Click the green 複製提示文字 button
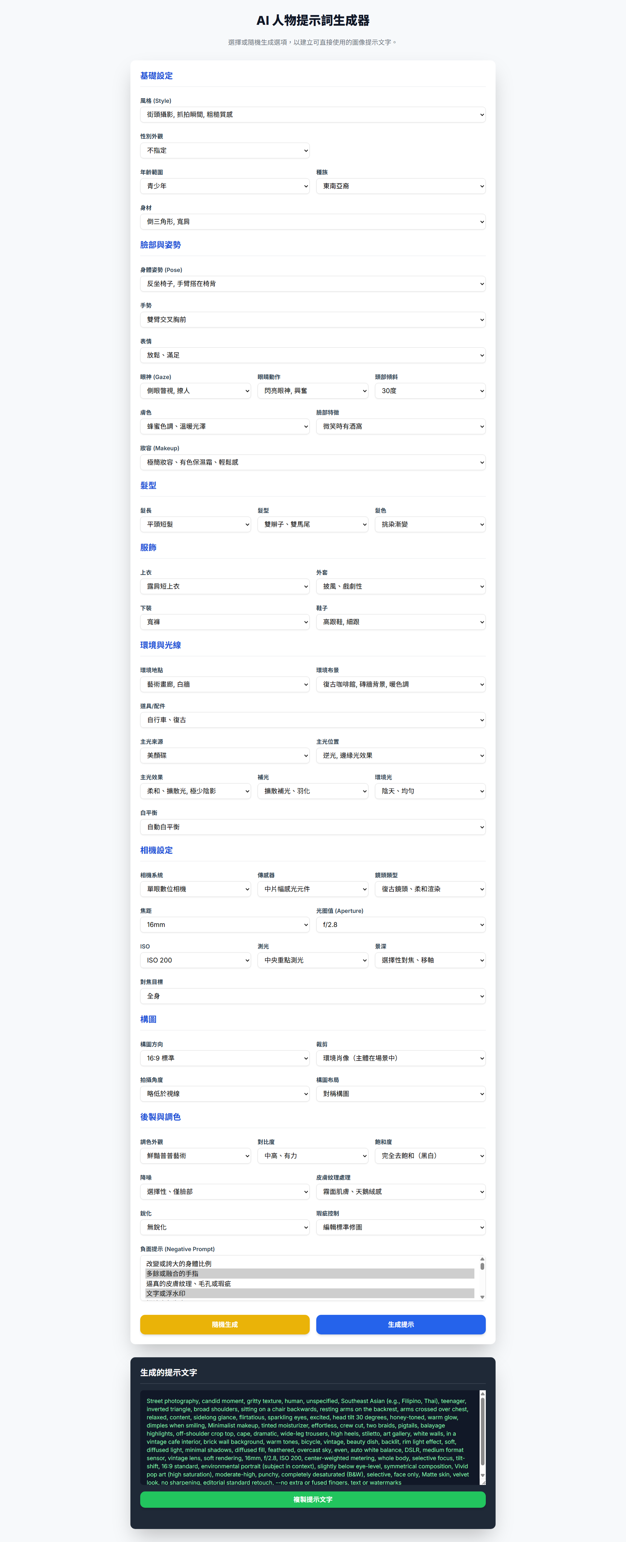The height and width of the screenshot is (1542, 626). pyautogui.click(x=312, y=1499)
